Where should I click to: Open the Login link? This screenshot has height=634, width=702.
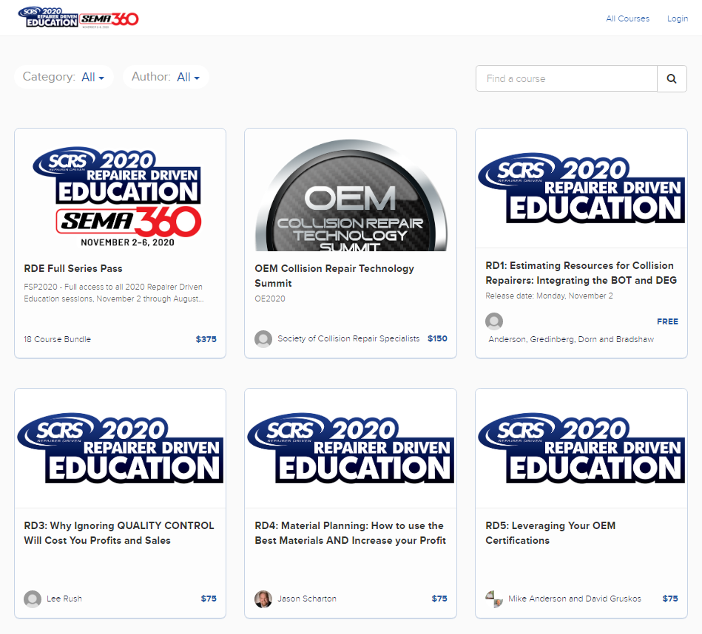click(x=678, y=18)
